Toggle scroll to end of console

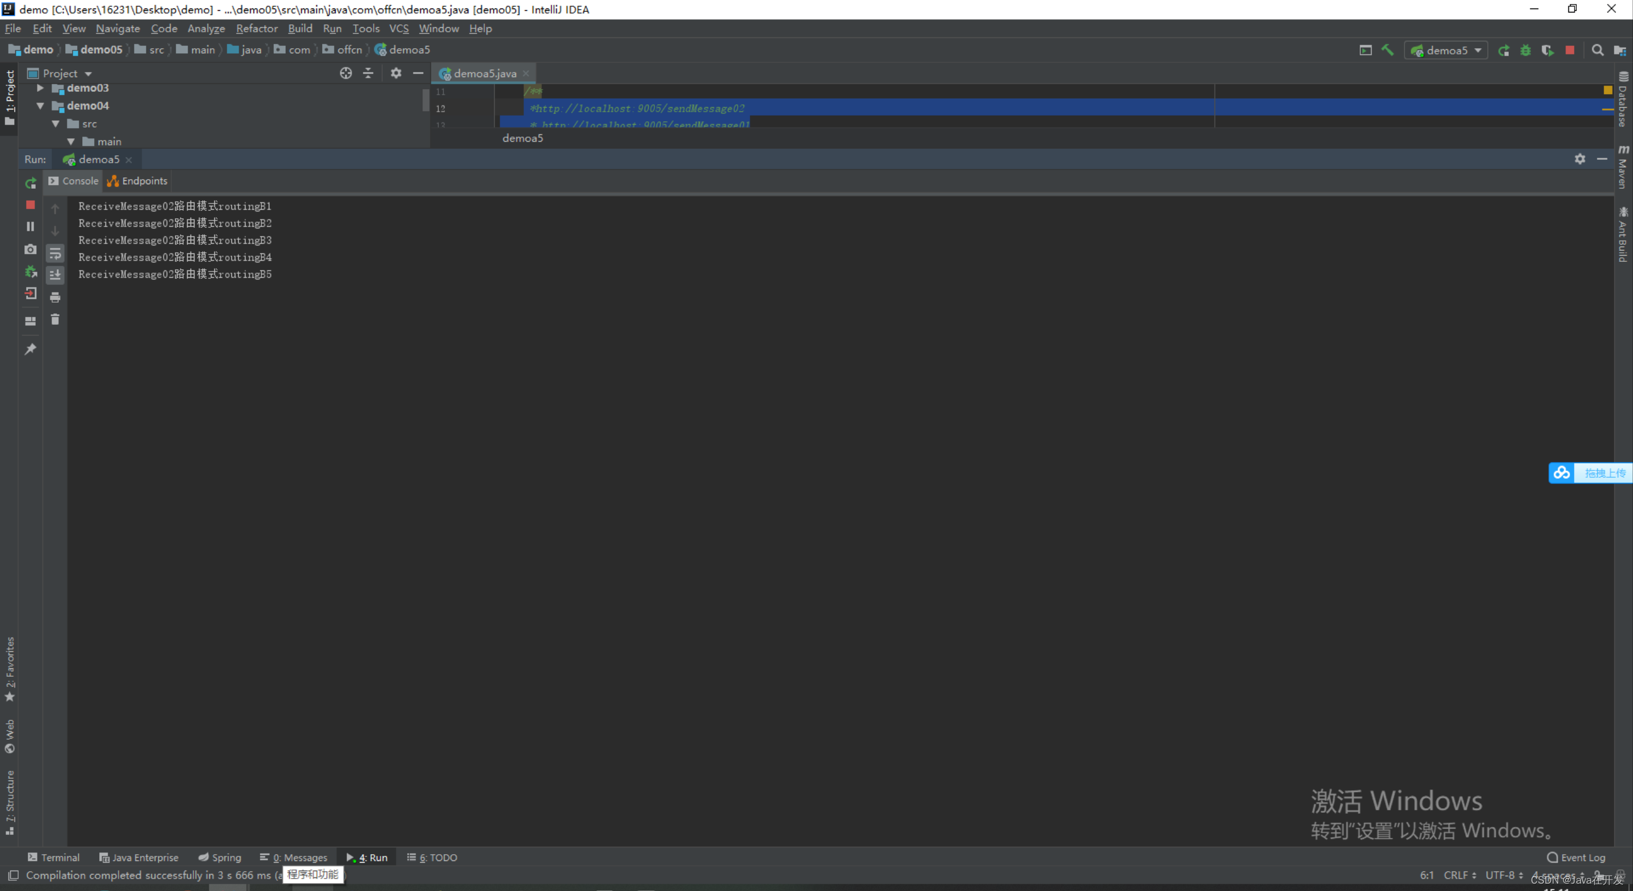(x=55, y=275)
